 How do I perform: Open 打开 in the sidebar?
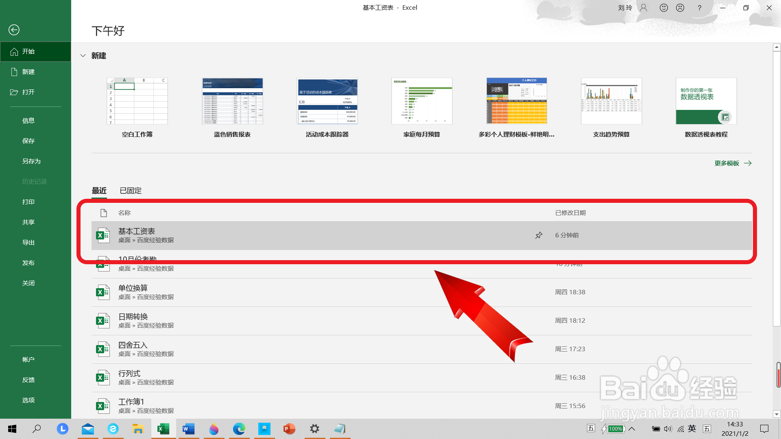[x=28, y=92]
